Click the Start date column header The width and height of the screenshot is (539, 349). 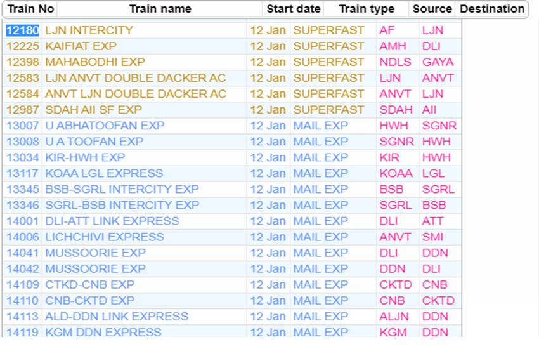point(293,9)
